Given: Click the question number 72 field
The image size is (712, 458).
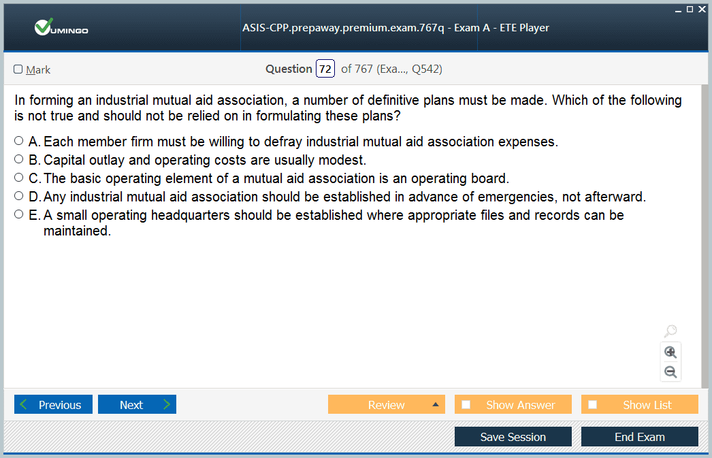Looking at the screenshot, I should click(x=325, y=69).
